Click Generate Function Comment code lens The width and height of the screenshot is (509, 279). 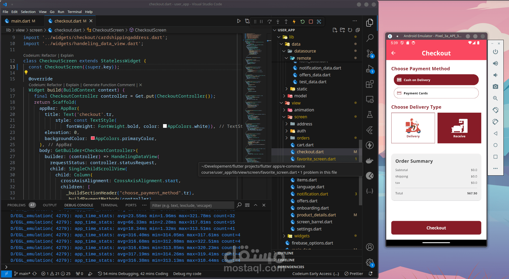(109, 85)
